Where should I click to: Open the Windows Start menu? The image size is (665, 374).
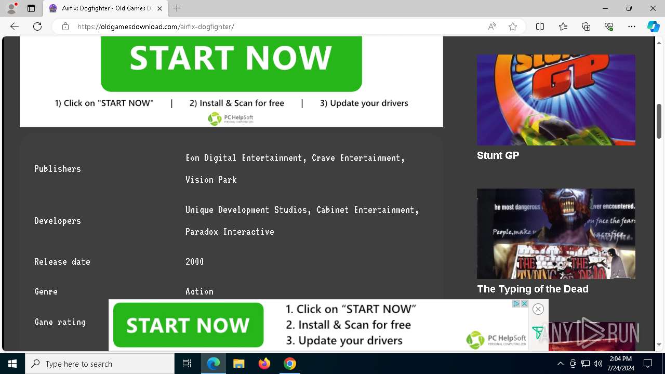tap(12, 364)
